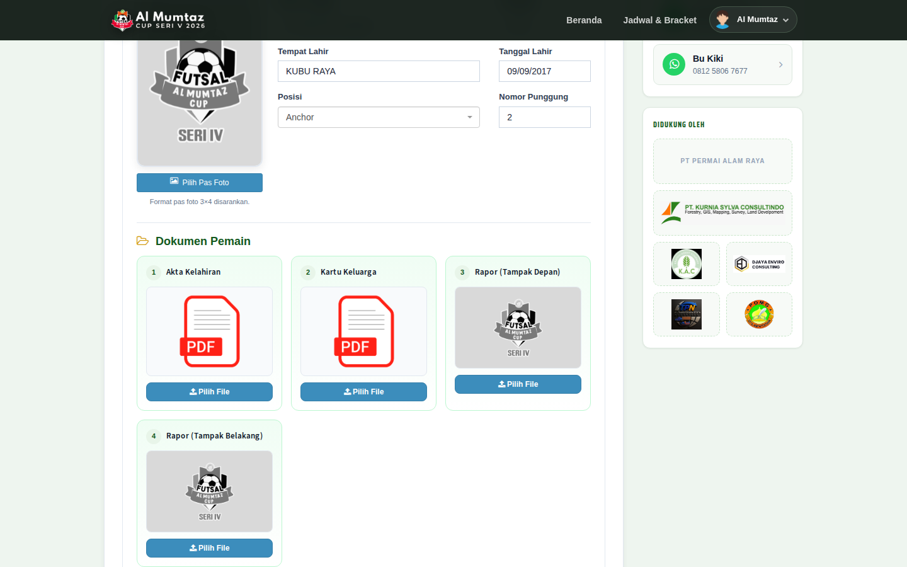Click the PT. Kurnia Sylva Consultindo logo
The image size is (907, 567).
coord(722,212)
